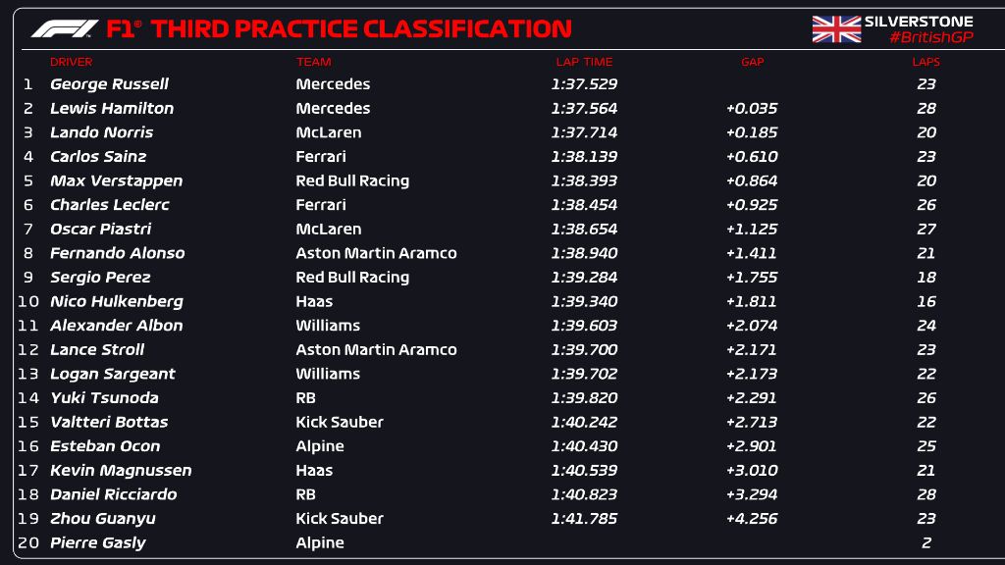
Task: Click driver name Pierre Gasly
Action: click(x=98, y=542)
